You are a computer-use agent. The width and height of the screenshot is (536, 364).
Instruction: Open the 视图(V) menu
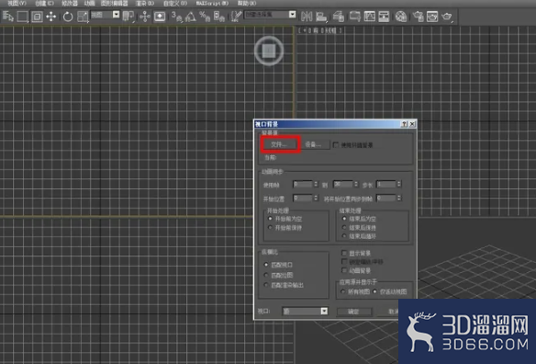17,3
